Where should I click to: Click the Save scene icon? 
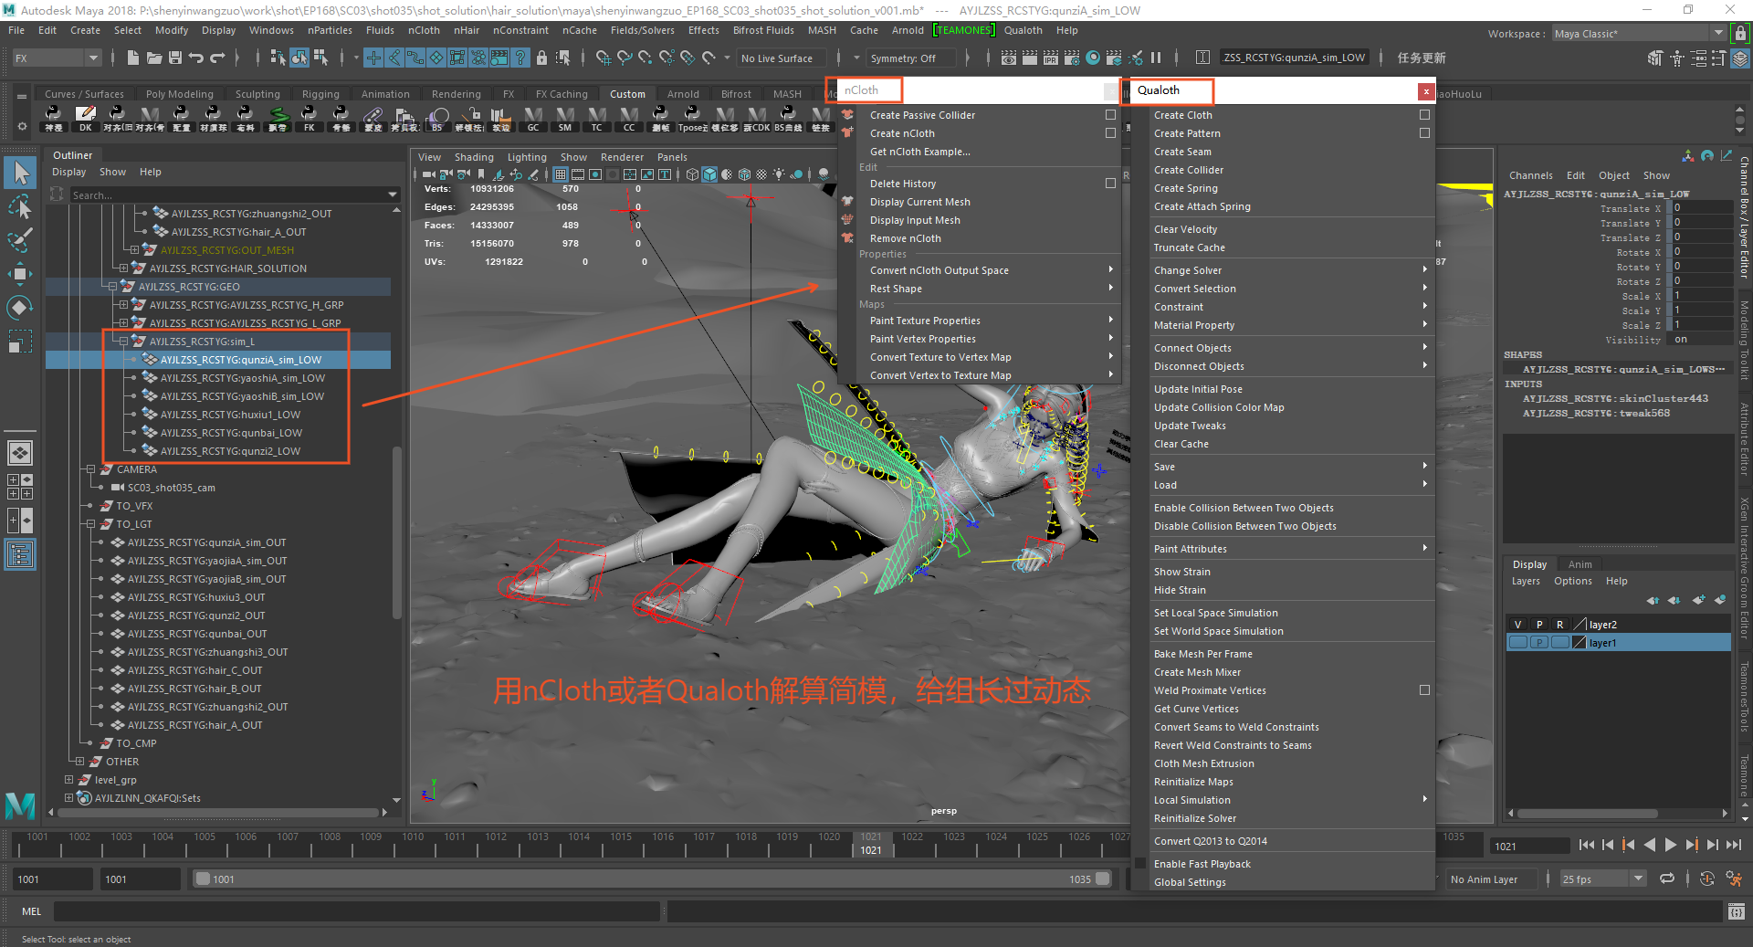(x=175, y=58)
